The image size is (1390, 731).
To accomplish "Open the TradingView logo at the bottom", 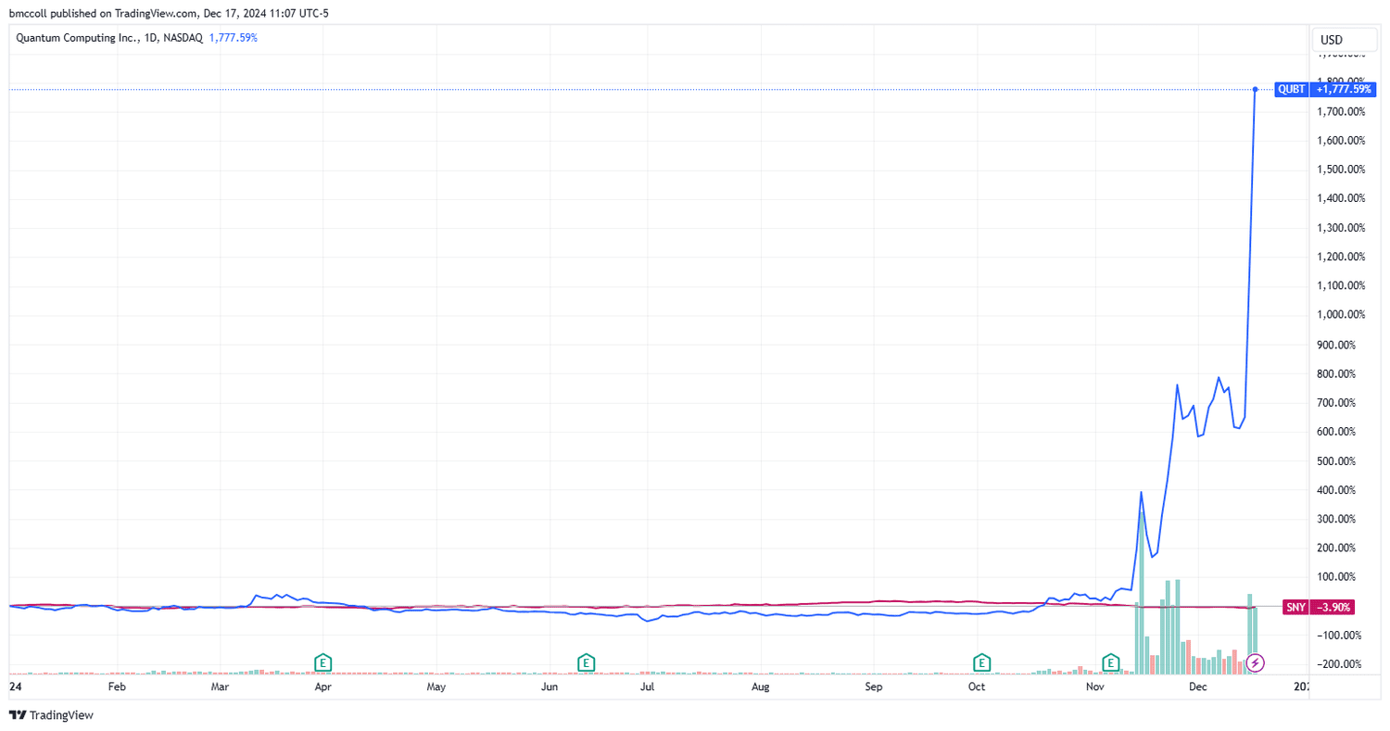I will click(52, 715).
